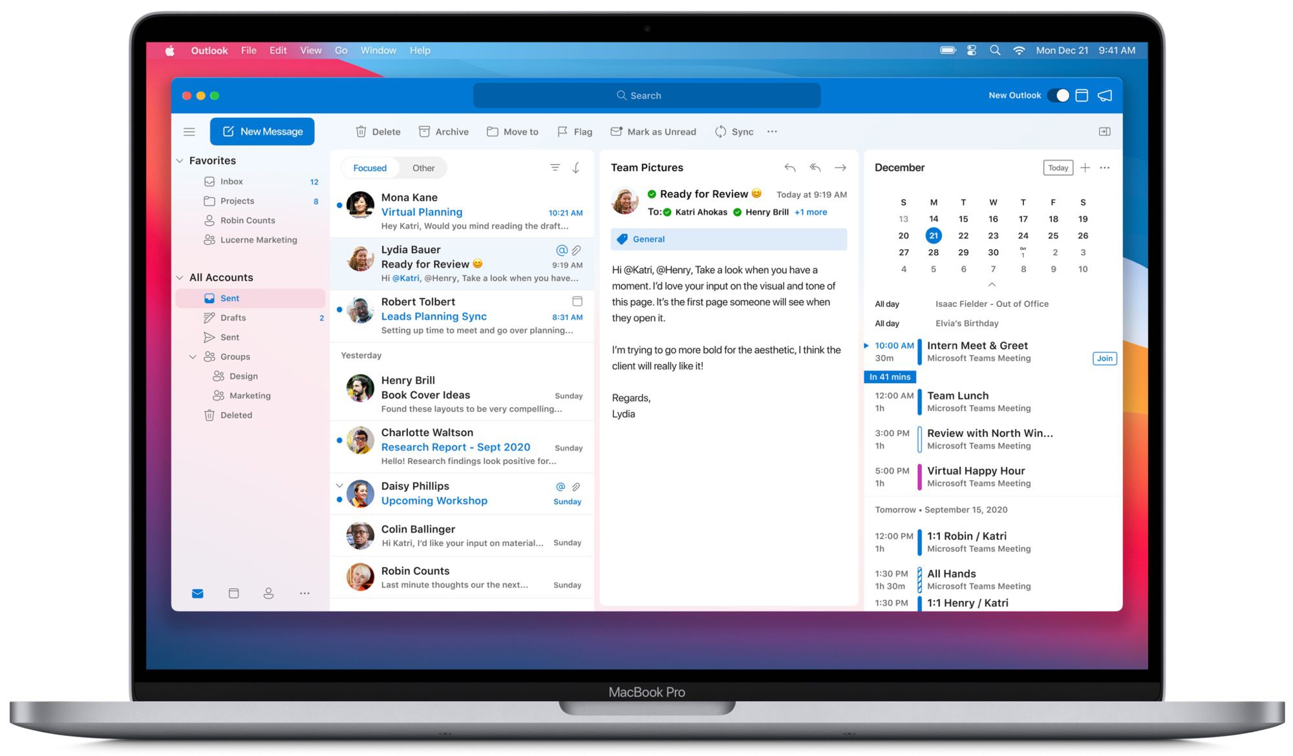Collapse the Favorites section
The height and width of the screenshot is (756, 1293).
180,160
